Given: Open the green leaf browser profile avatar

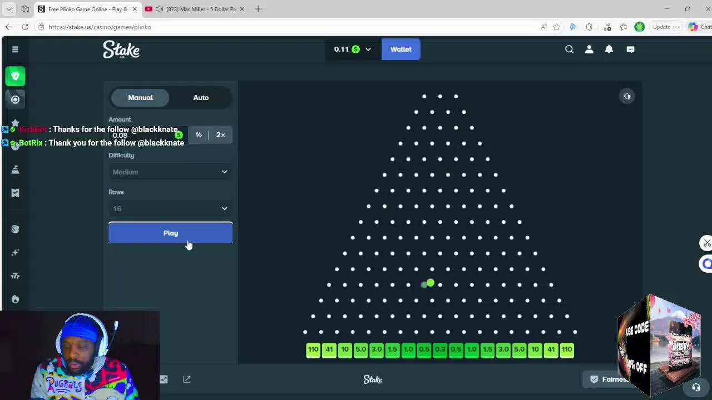Looking at the screenshot, I should tap(640, 27).
